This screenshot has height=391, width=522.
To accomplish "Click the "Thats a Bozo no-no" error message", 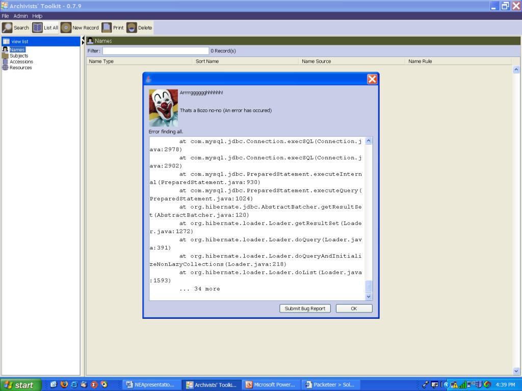I will (x=226, y=110).
